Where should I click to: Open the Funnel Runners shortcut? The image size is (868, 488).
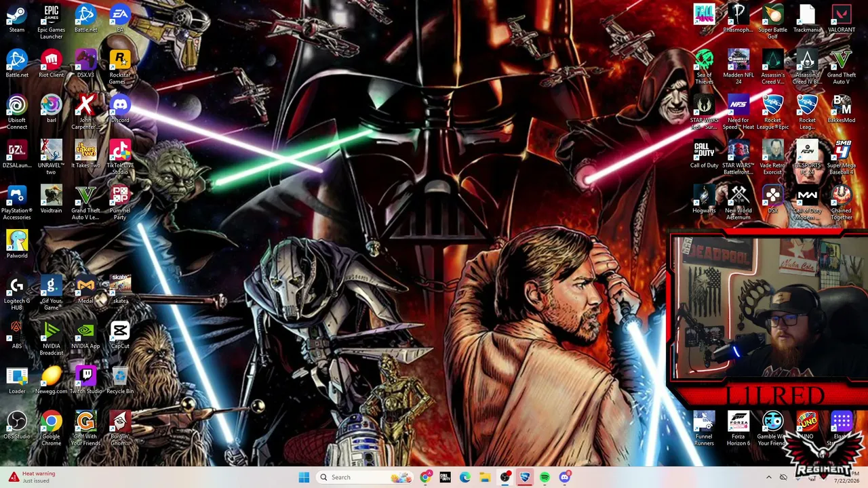704,428
